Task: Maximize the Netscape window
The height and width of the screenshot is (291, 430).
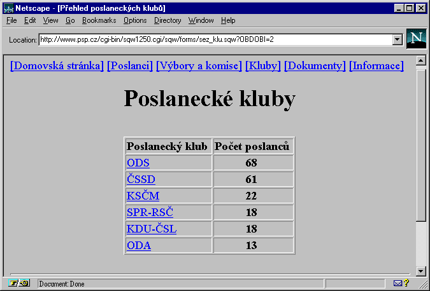Action: (x=409, y=8)
